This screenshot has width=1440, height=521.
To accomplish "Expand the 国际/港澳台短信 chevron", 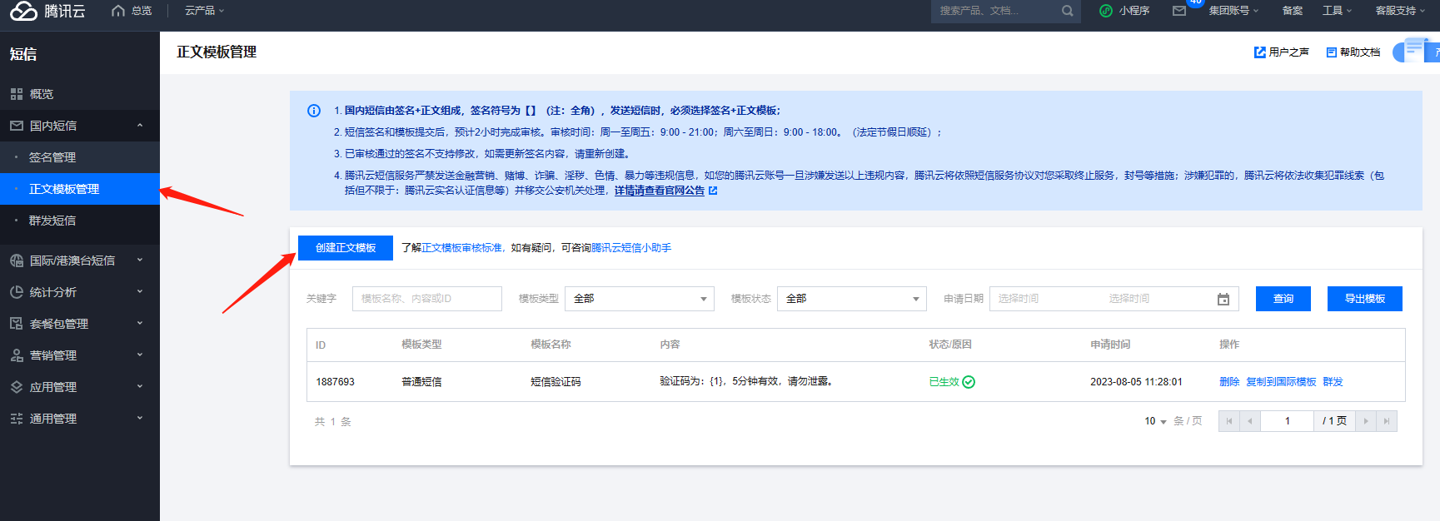I will point(140,260).
